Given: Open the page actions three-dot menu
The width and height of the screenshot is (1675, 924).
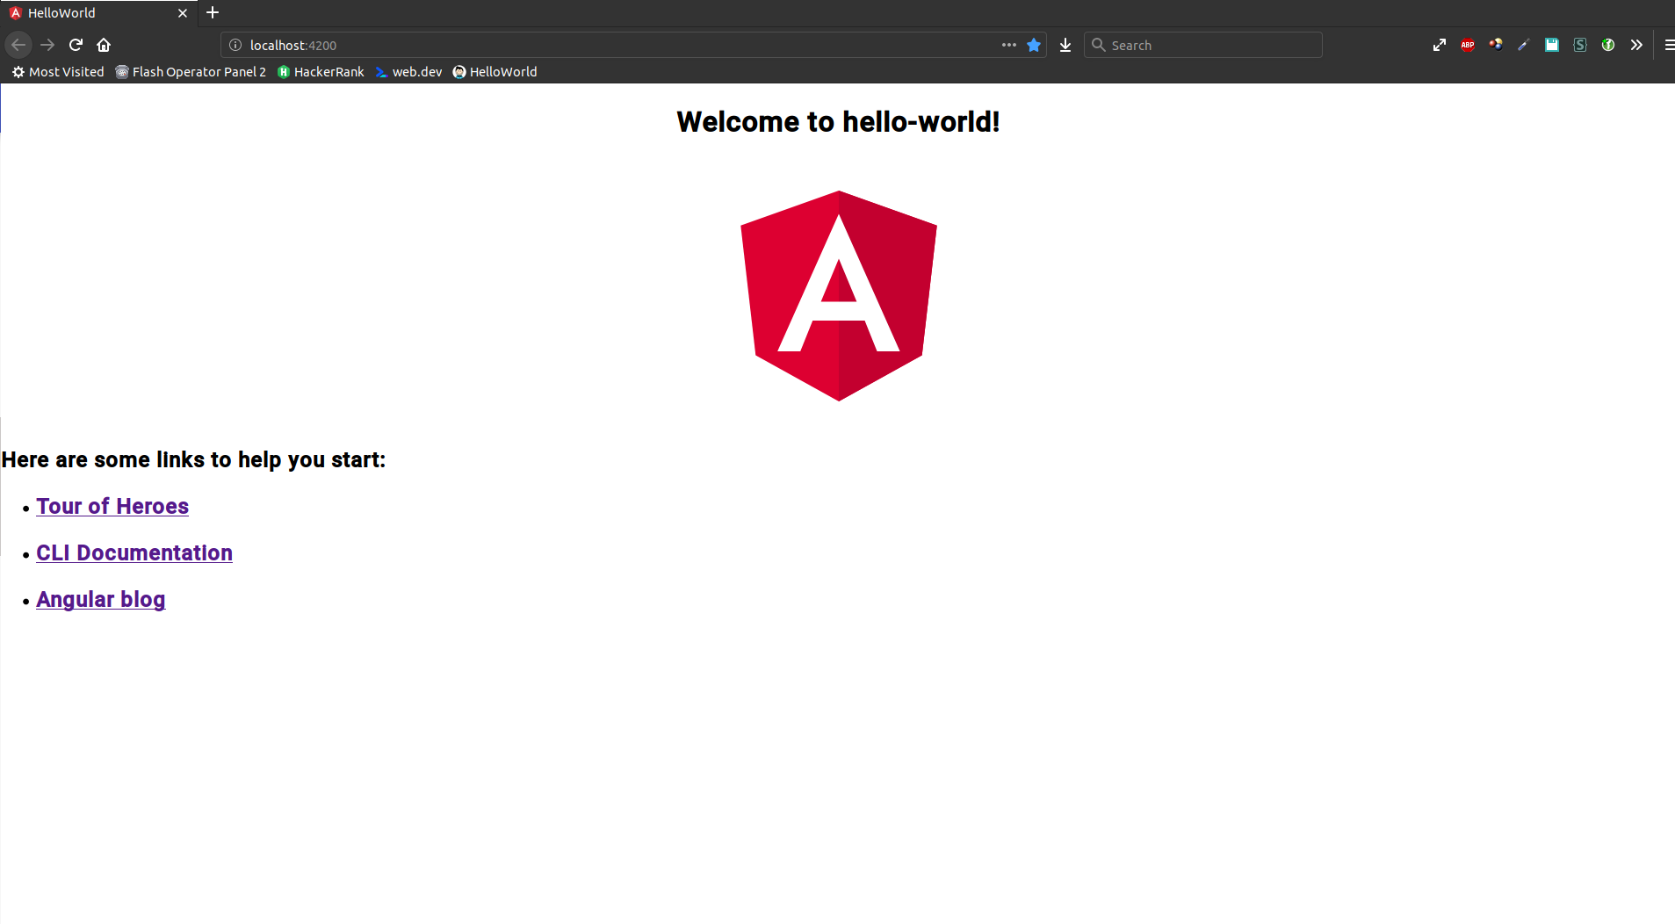Looking at the screenshot, I should 1009,45.
